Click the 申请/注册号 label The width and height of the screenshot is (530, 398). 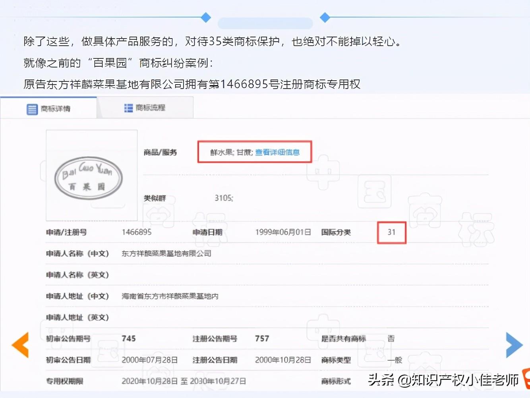click(x=66, y=232)
